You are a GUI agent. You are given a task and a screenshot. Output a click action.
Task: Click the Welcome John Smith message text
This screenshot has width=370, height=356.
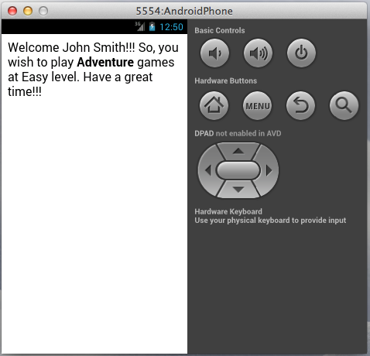point(93,70)
